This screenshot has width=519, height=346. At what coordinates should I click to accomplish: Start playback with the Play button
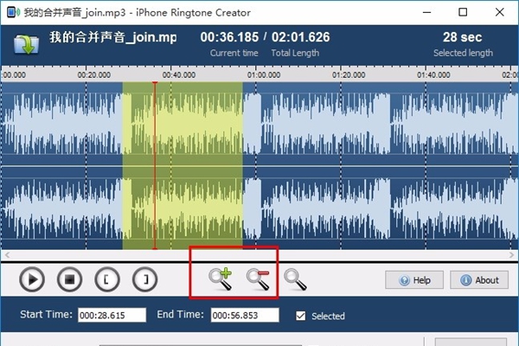[32, 279]
